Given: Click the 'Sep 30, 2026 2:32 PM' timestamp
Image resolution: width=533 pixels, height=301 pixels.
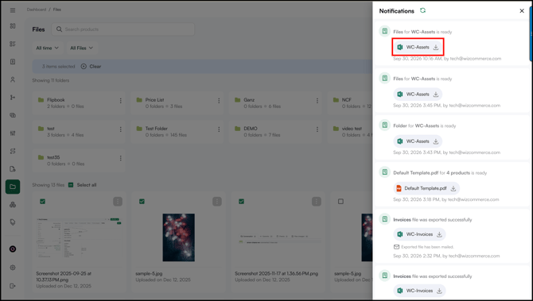Looking at the screenshot, I should pos(417,256).
